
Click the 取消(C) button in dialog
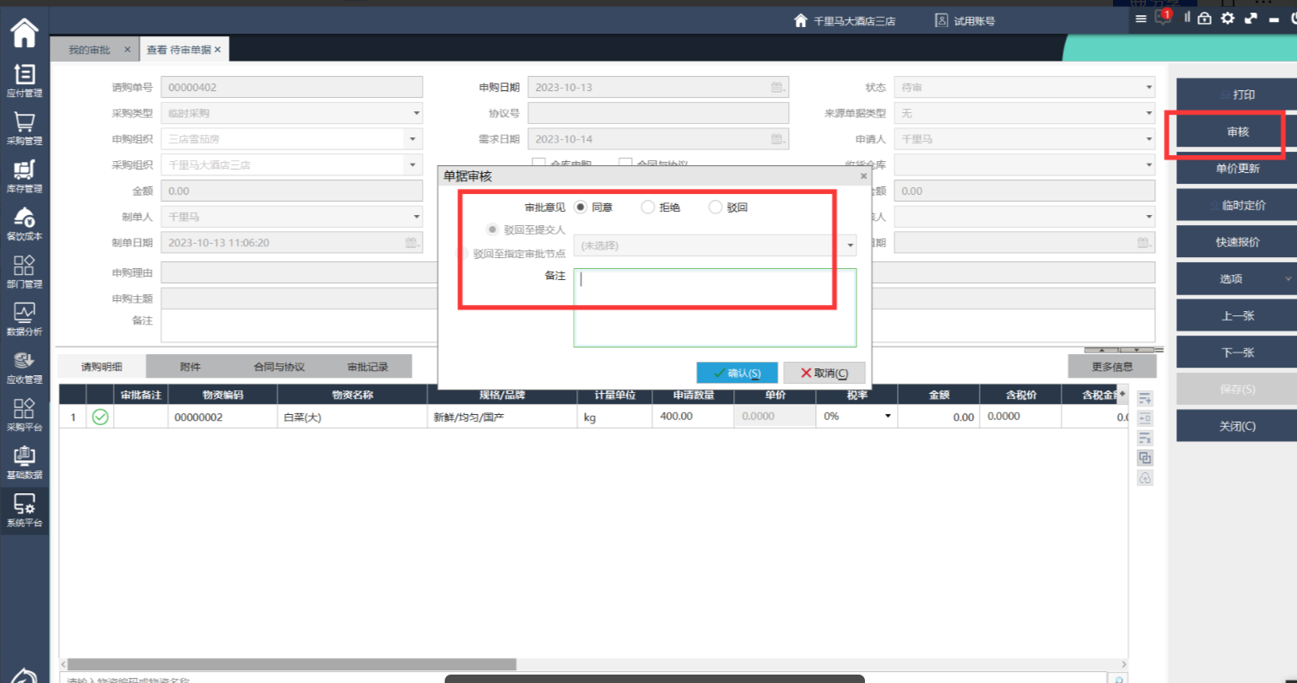824,374
